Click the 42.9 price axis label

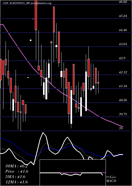[x=122, y=58]
